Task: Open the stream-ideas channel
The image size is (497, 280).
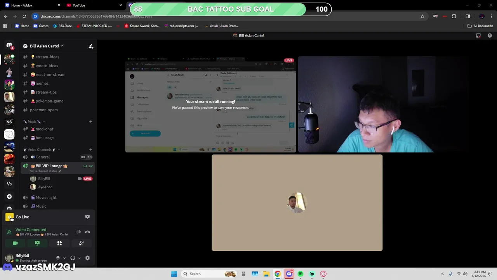Action: [x=57, y=57]
